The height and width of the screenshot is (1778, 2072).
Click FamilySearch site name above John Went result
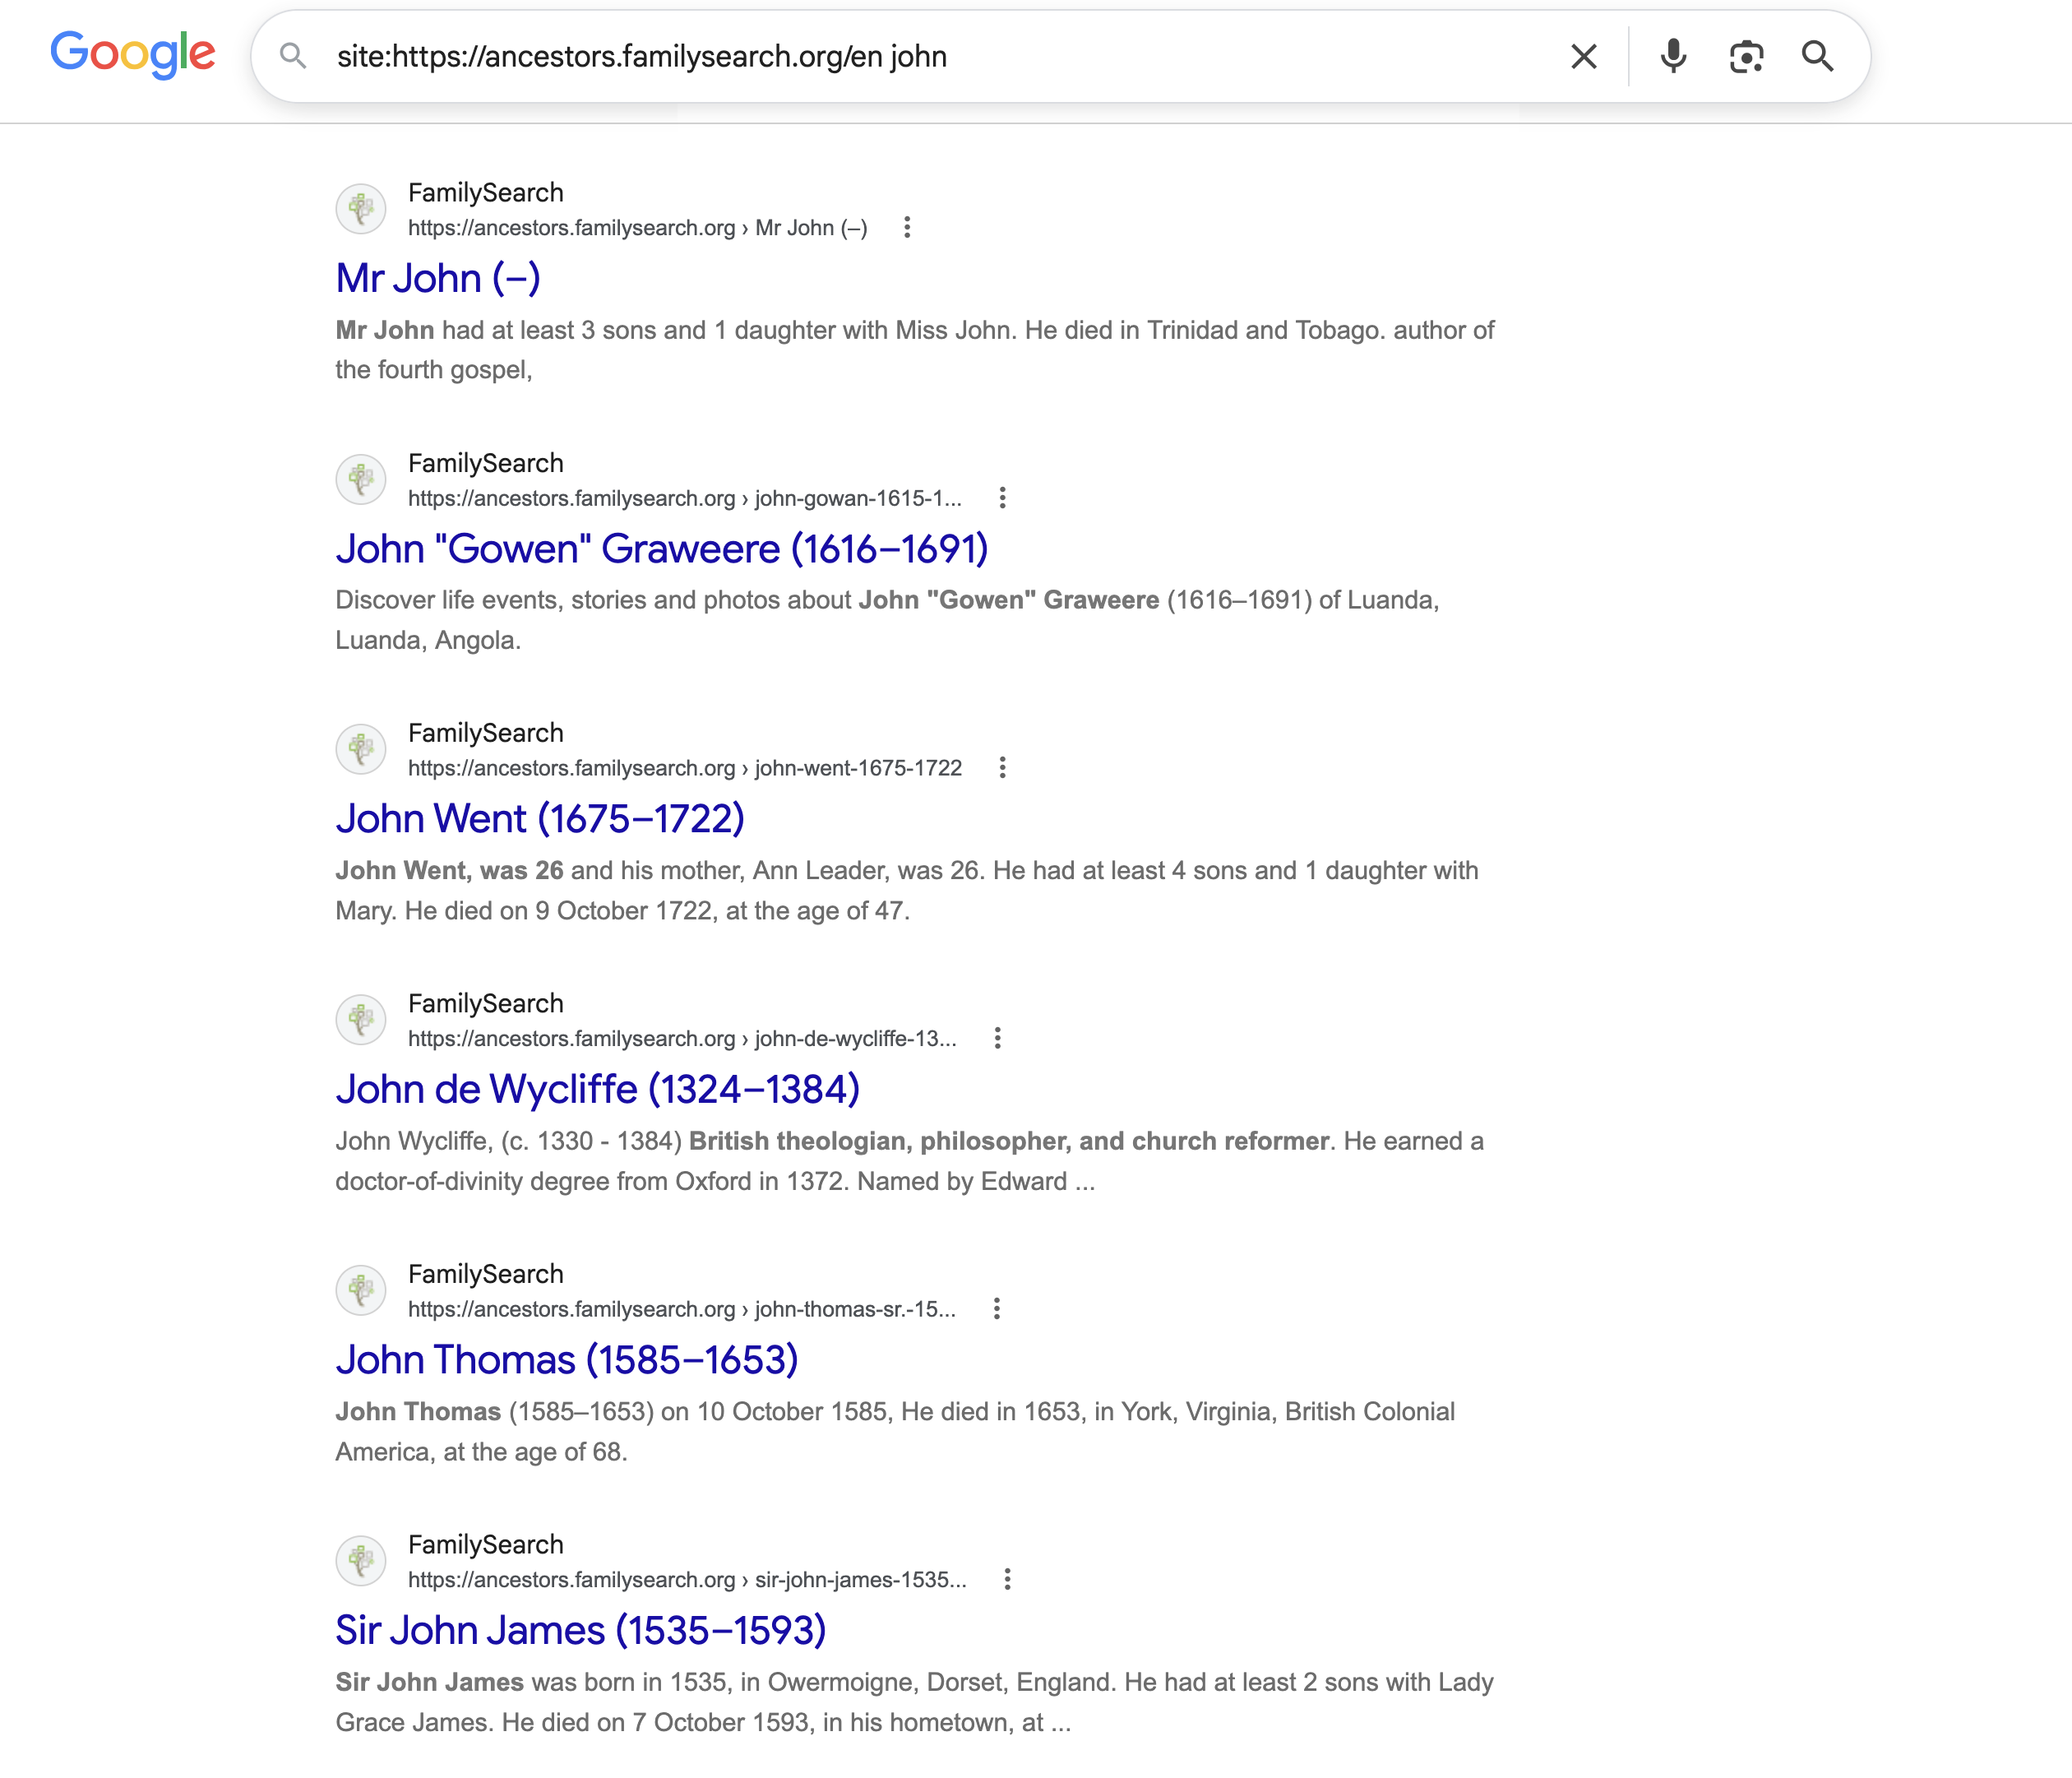(486, 733)
